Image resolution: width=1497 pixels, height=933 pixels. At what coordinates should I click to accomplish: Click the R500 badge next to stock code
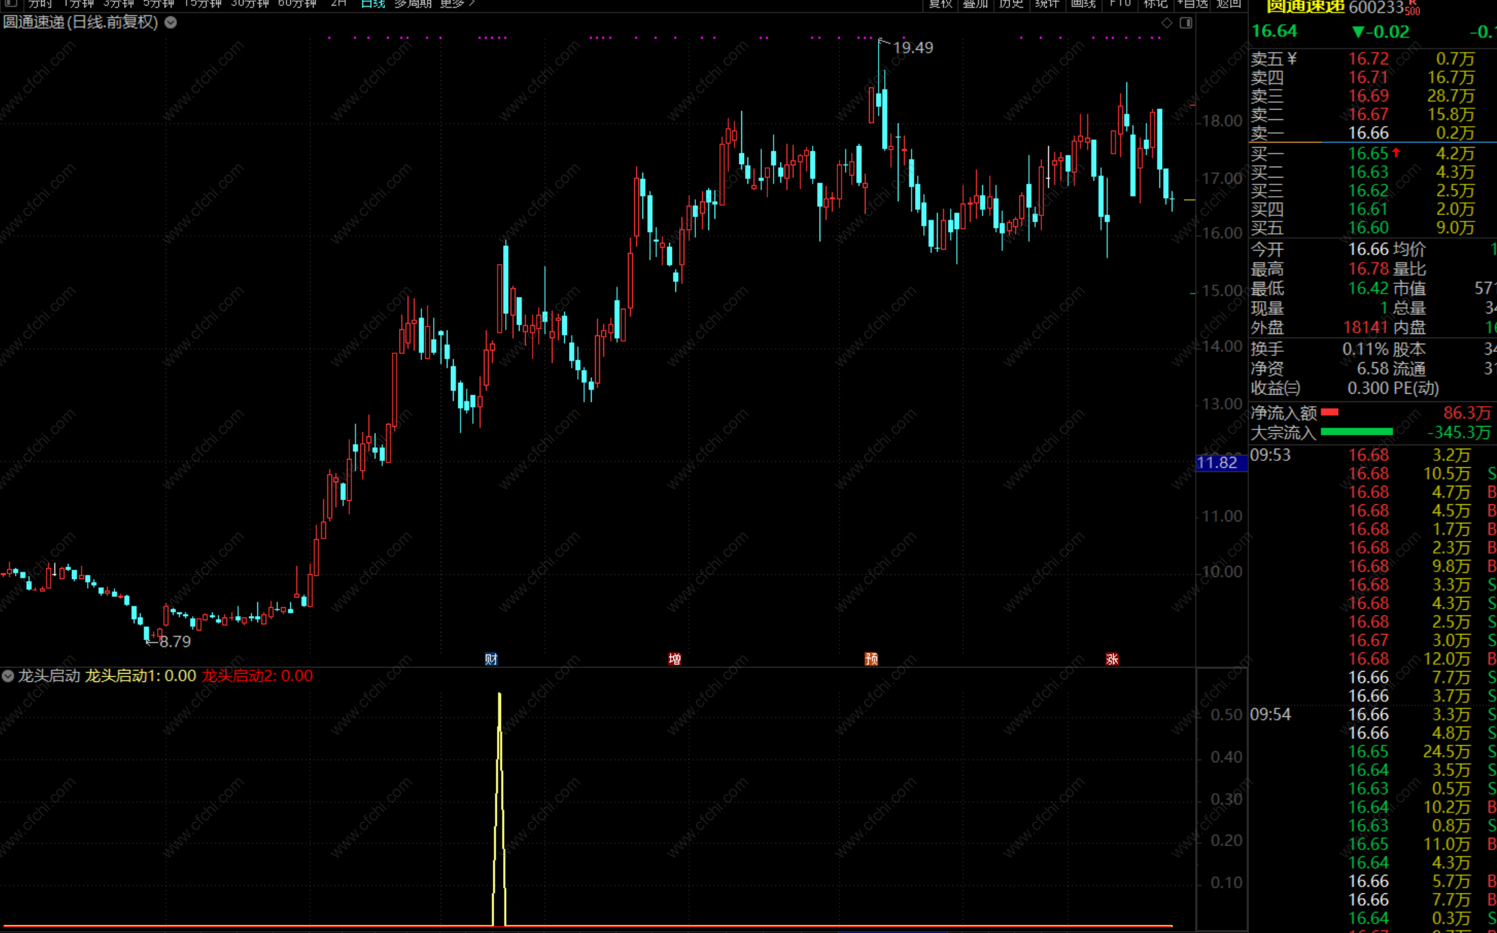pyautogui.click(x=1413, y=8)
